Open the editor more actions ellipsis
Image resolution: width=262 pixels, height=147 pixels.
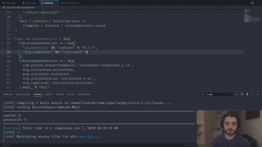pyautogui.click(x=257, y=3)
